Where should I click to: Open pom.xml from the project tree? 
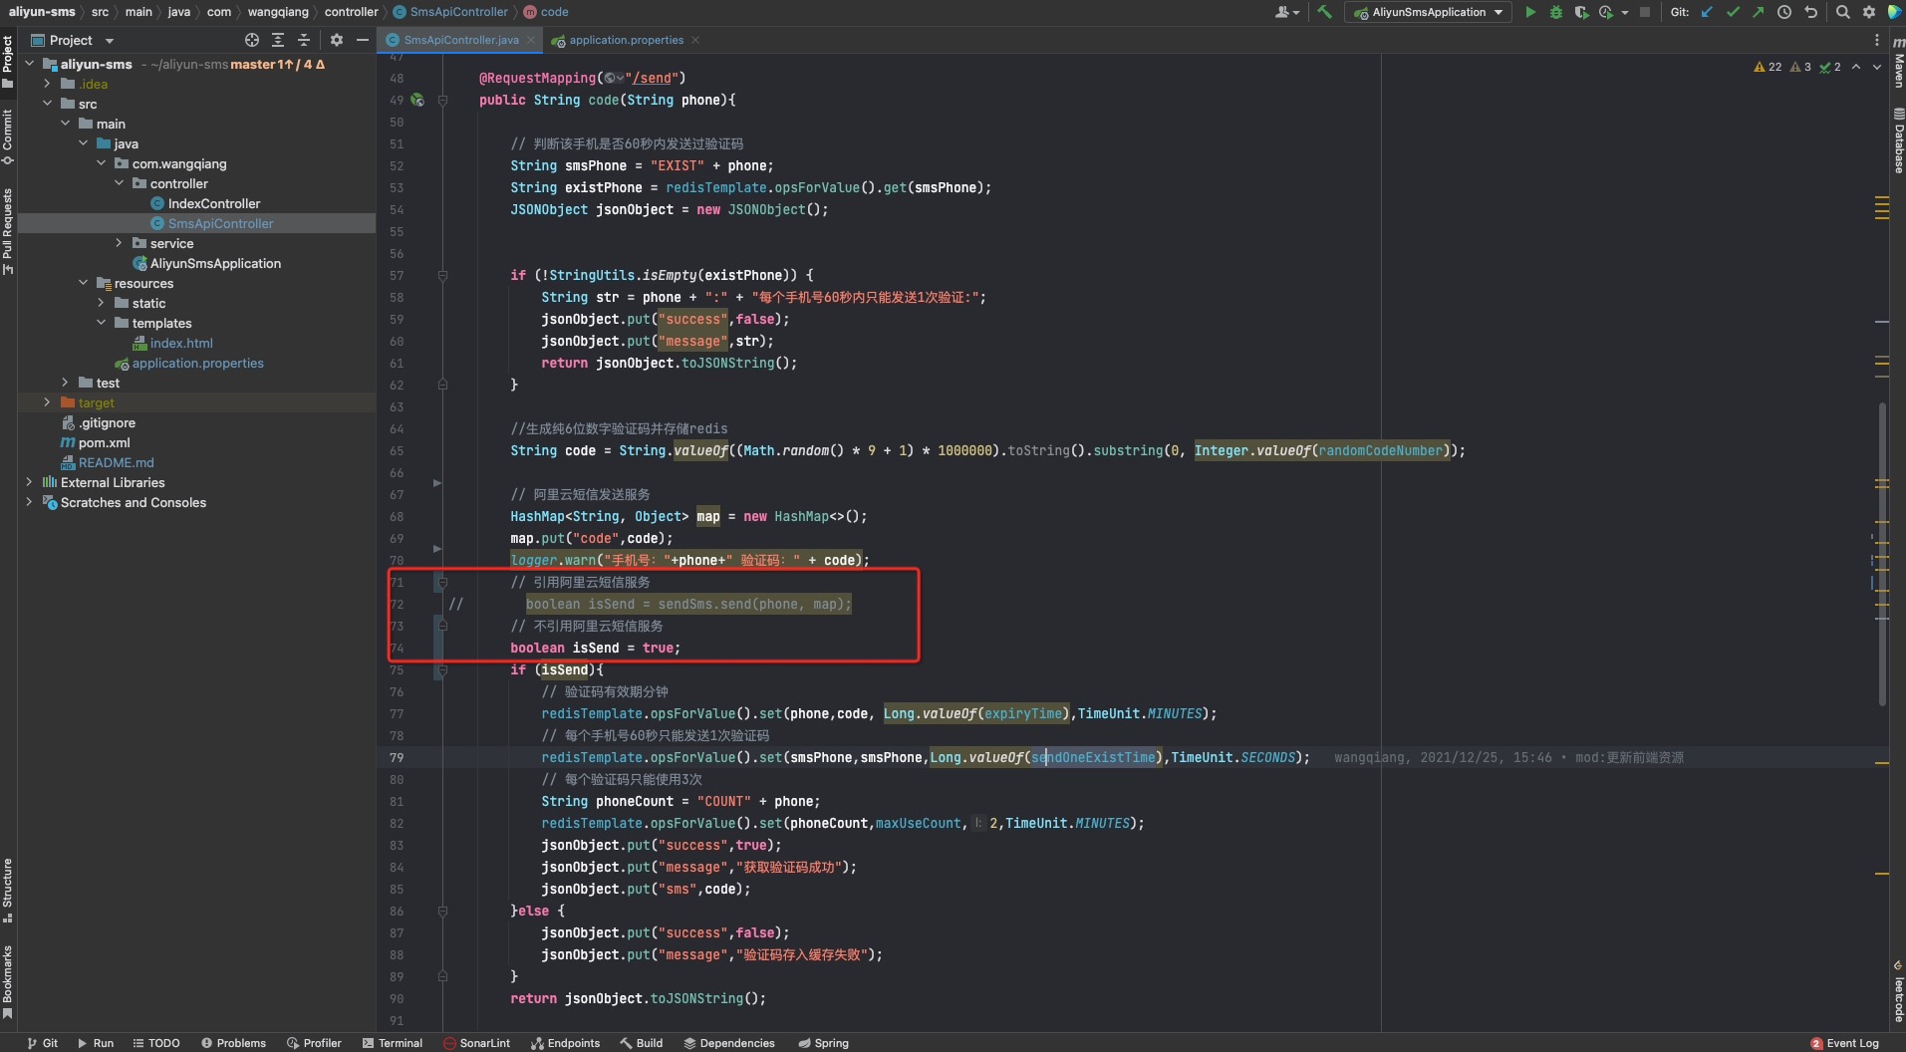pos(104,442)
